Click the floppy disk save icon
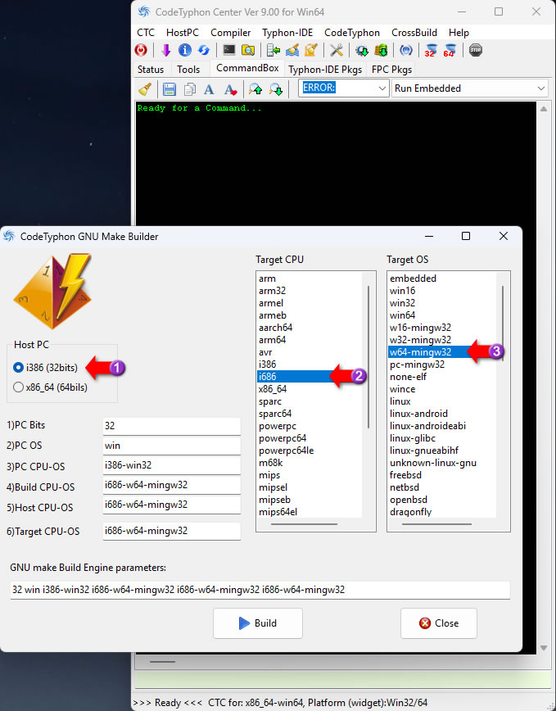The width and height of the screenshot is (556, 711). click(x=170, y=89)
